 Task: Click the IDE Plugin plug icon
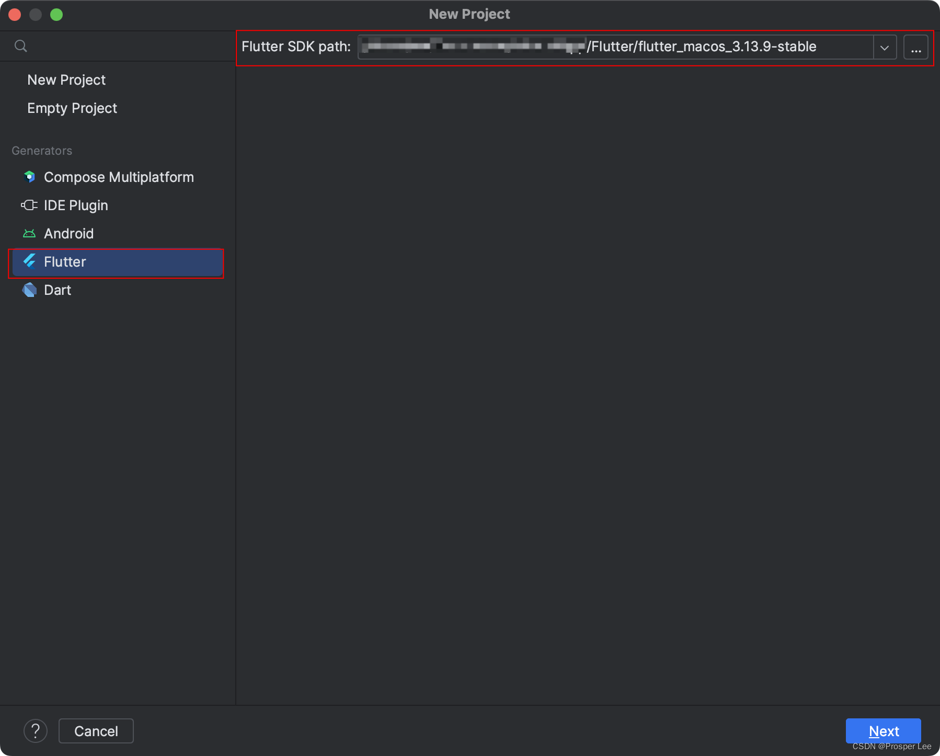[29, 205]
